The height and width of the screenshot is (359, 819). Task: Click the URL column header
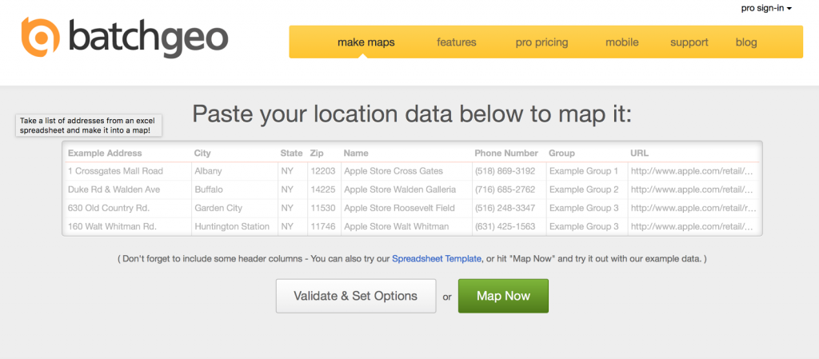point(639,153)
